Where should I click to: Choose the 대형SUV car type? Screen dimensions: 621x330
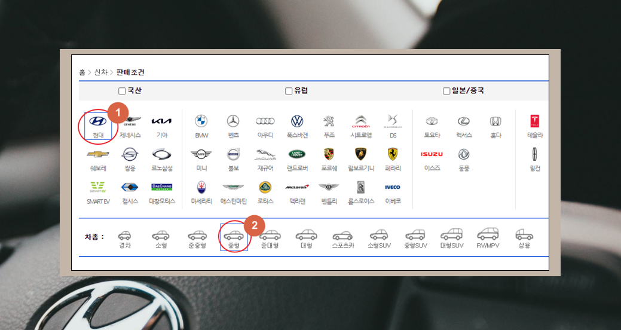[451, 239]
